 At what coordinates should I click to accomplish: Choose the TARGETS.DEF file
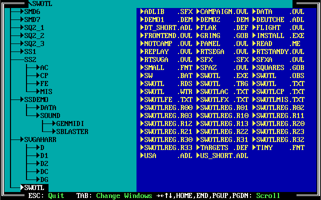tap(222, 147)
